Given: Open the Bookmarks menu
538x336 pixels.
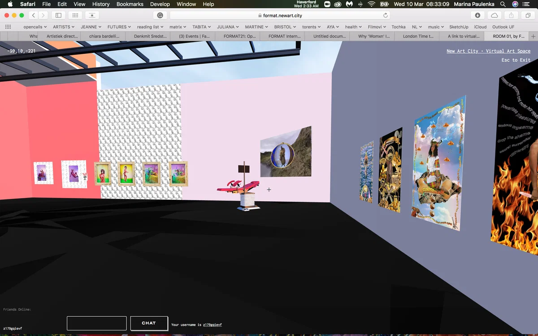Looking at the screenshot, I should coord(130,4).
